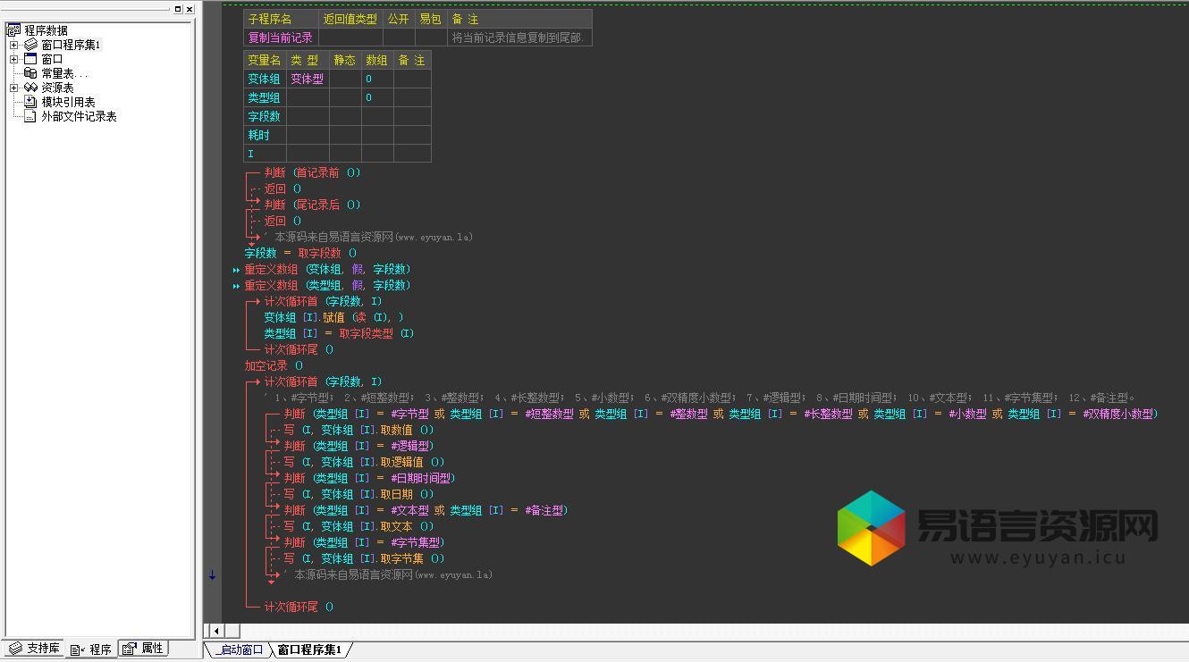
Task: Click the 写 (I, 变体组 [I].取日期 ()) line
Action: [x=359, y=494]
